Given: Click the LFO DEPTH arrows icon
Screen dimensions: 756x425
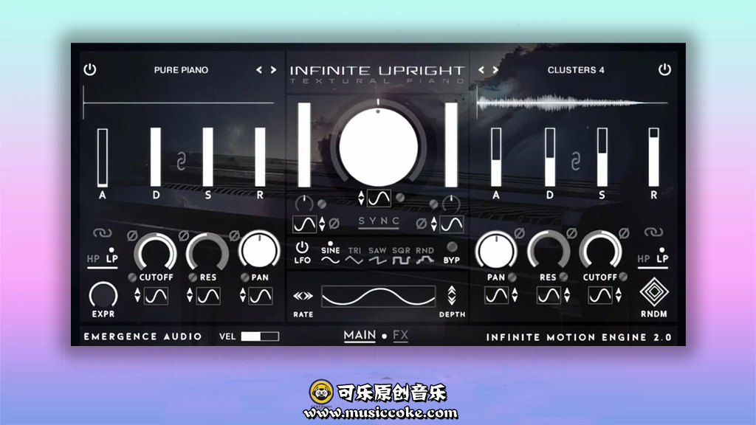Looking at the screenshot, I should (452, 296).
